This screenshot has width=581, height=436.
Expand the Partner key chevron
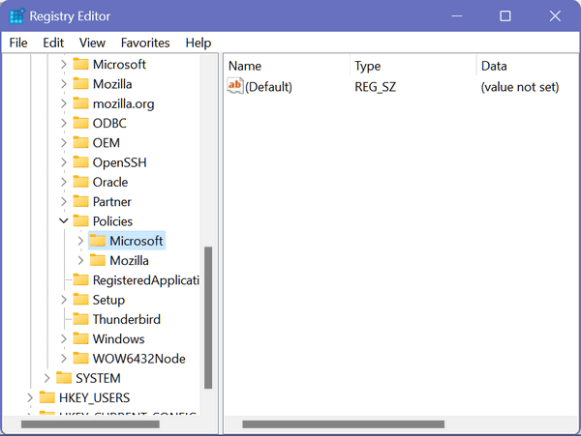(64, 201)
